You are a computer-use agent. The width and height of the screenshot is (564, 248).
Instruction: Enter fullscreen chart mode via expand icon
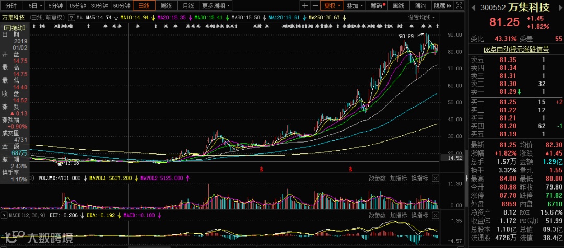tap(459, 5)
